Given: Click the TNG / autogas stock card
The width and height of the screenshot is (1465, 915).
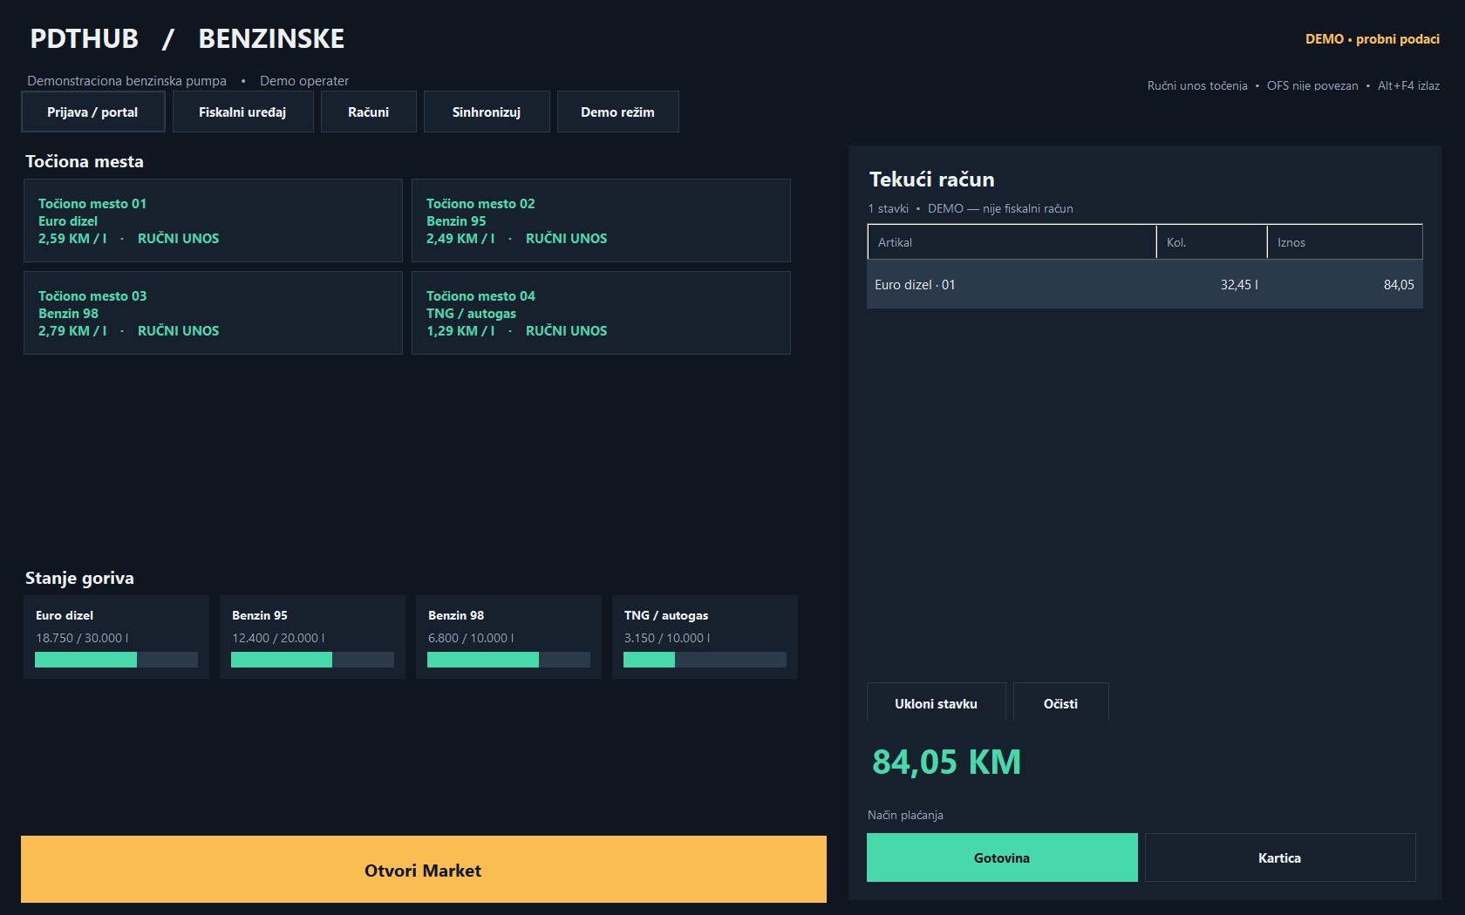Looking at the screenshot, I should (705, 637).
